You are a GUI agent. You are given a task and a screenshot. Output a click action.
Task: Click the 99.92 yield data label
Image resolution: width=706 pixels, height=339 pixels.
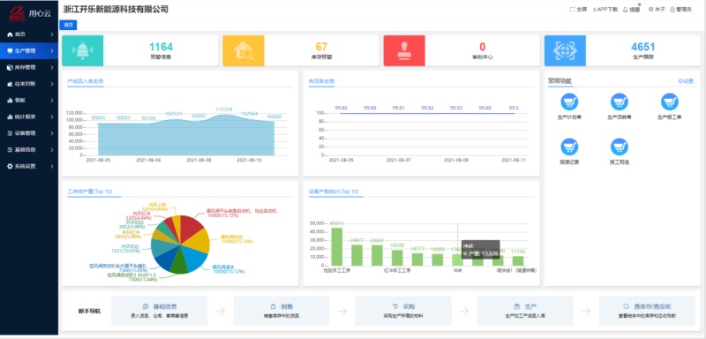456,108
